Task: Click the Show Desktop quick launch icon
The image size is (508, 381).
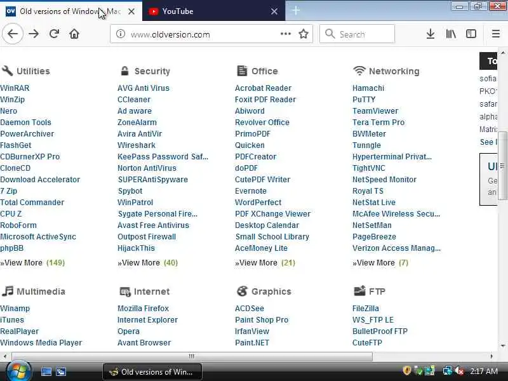Action: pos(46,371)
